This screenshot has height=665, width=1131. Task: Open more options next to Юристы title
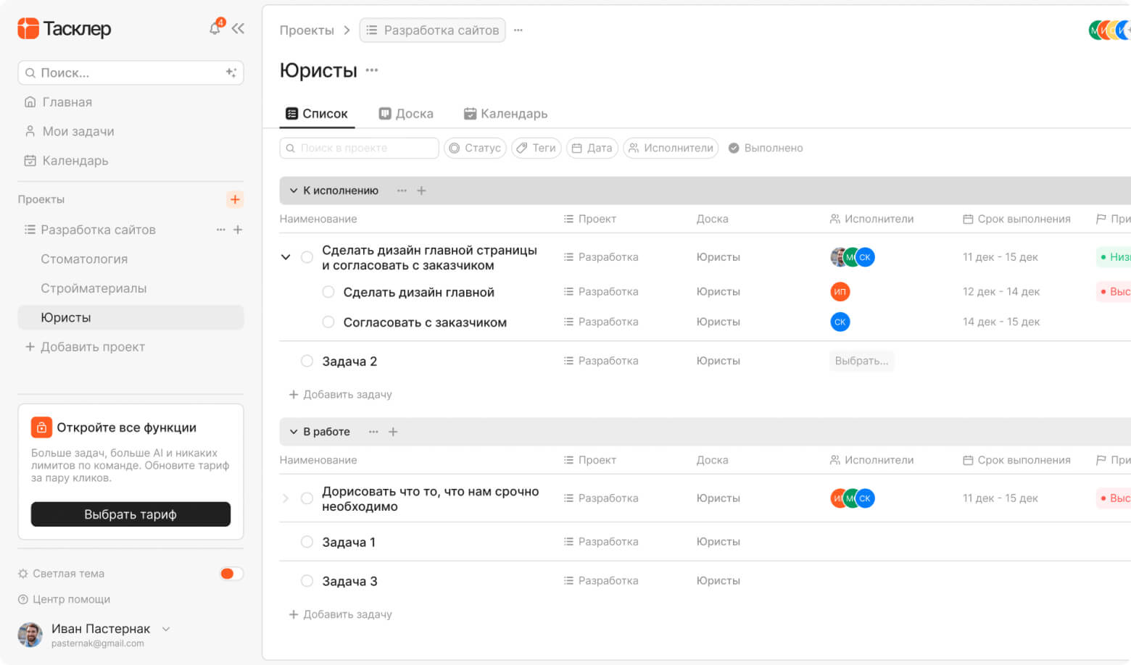coord(372,70)
